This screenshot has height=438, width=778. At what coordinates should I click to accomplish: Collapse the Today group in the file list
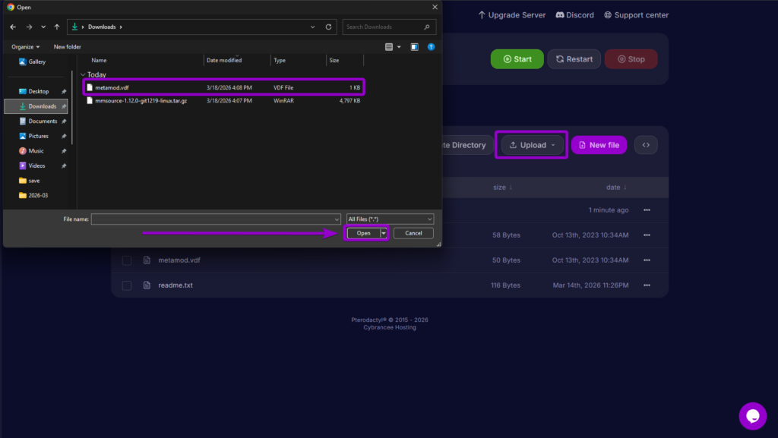[x=82, y=74]
